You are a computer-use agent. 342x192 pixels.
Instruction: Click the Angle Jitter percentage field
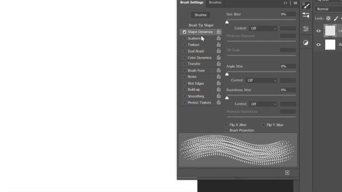pyautogui.click(x=287, y=66)
